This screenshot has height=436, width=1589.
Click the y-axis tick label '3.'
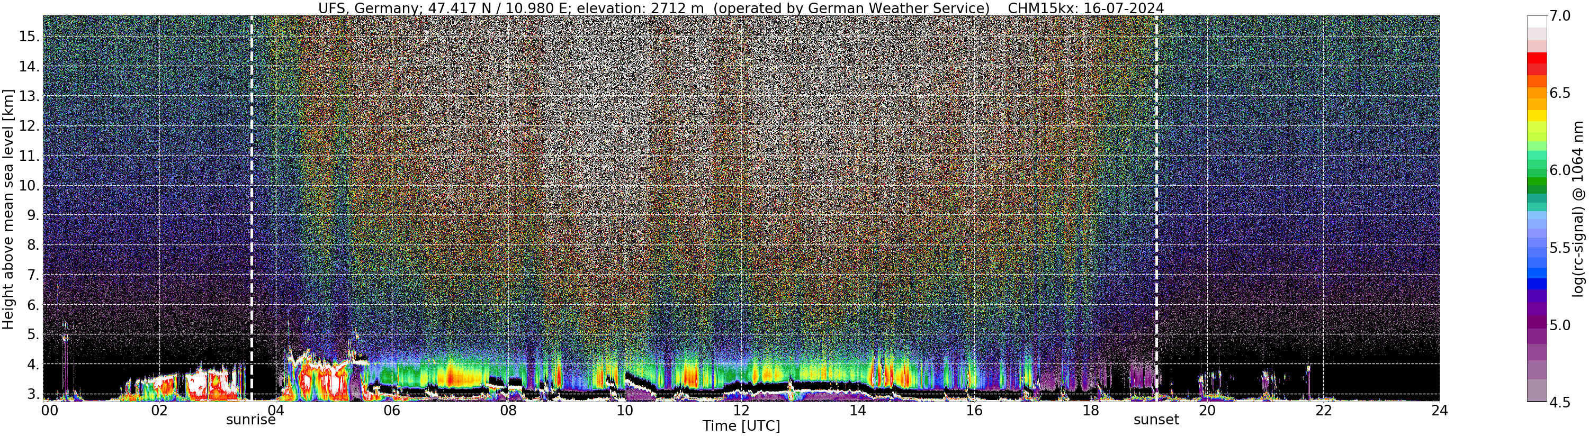[33, 394]
